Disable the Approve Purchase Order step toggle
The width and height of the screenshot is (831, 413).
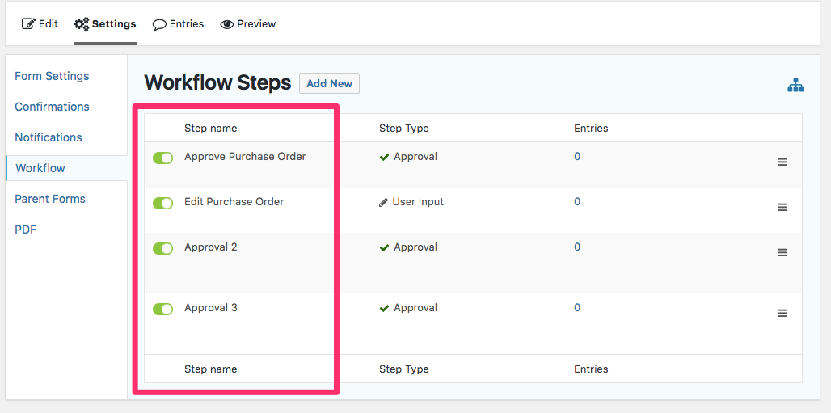(x=162, y=158)
